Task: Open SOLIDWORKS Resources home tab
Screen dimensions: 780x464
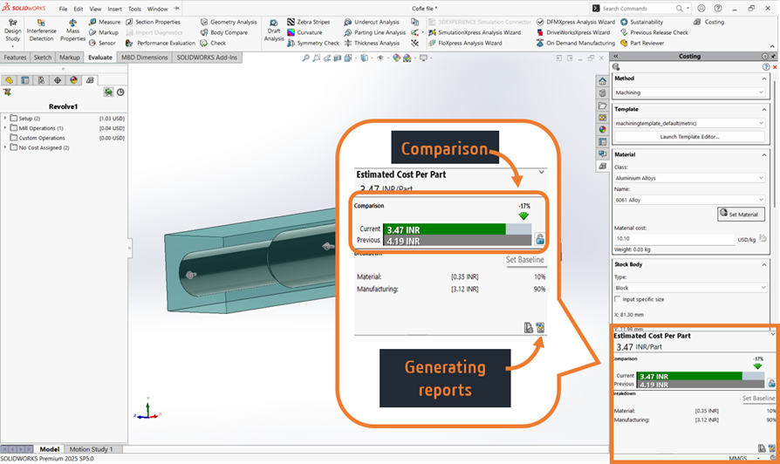Action: pyautogui.click(x=602, y=81)
